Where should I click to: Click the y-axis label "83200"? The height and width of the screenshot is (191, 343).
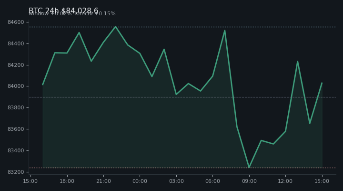tap(16, 172)
